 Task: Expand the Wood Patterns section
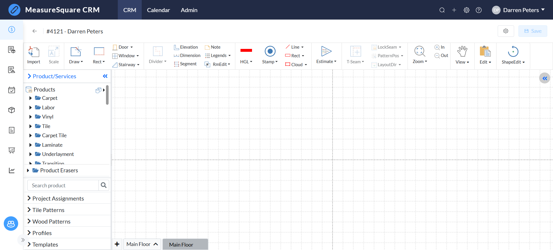tap(67, 222)
